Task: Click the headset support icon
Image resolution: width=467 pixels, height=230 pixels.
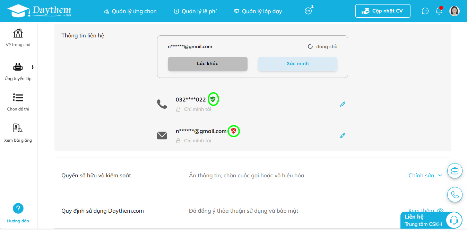Action: [454, 220]
